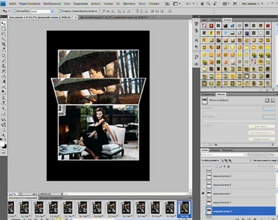
Task: Open the status bar info arrow
Action: click(x=62, y=194)
